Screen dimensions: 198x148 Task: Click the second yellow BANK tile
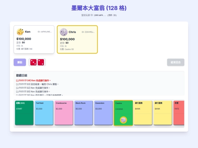(163, 113)
